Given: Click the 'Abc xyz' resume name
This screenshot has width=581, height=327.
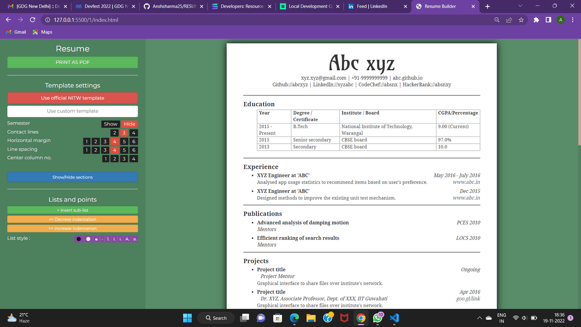Looking at the screenshot, I should (x=362, y=63).
